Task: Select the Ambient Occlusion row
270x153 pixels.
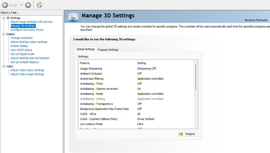Action: tap(136, 74)
